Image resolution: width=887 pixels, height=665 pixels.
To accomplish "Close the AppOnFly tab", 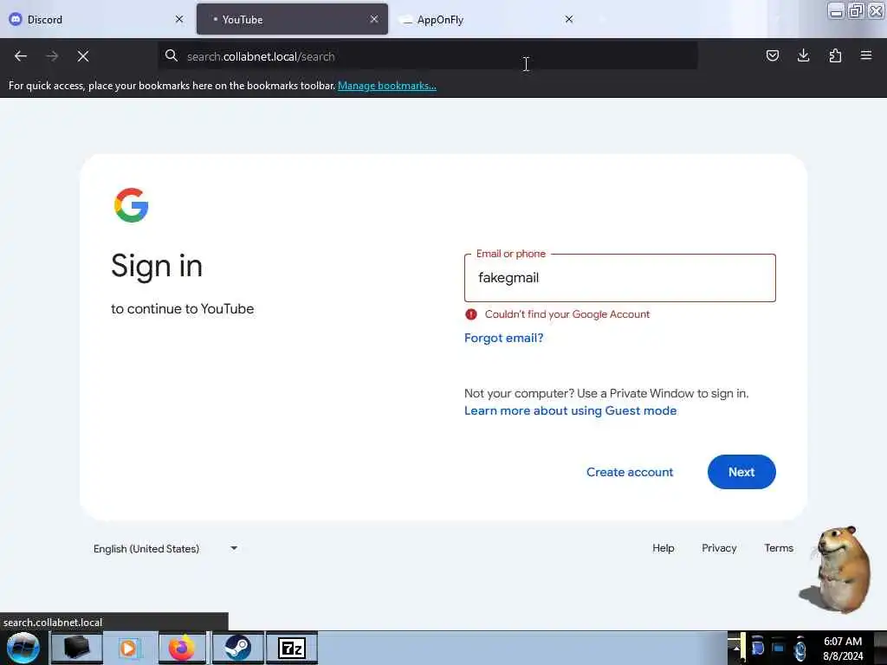I will pyautogui.click(x=569, y=19).
